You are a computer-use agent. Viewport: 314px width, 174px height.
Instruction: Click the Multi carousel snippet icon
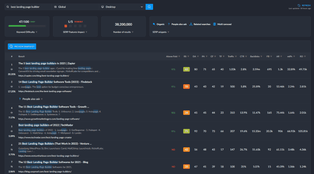pyautogui.click(x=214, y=24)
